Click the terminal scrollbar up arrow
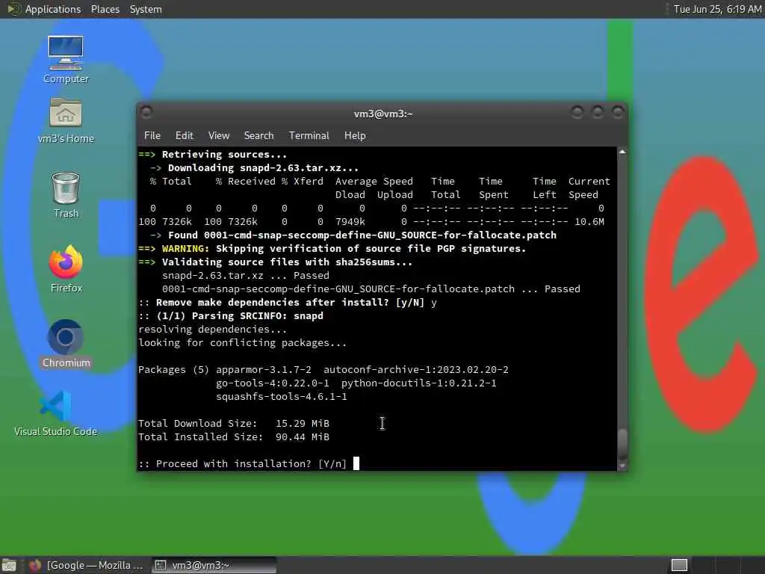This screenshot has height=574, width=765. [622, 152]
